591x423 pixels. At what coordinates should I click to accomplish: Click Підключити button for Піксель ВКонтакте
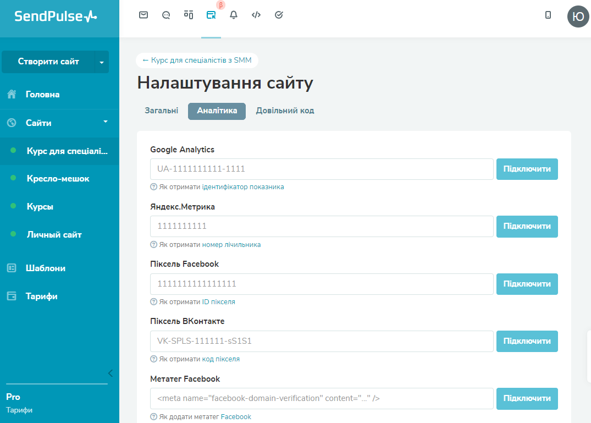point(527,341)
